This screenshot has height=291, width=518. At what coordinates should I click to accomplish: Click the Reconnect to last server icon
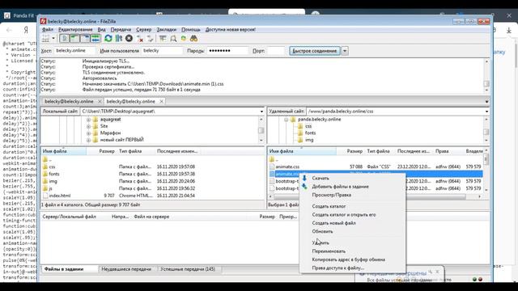click(x=150, y=39)
